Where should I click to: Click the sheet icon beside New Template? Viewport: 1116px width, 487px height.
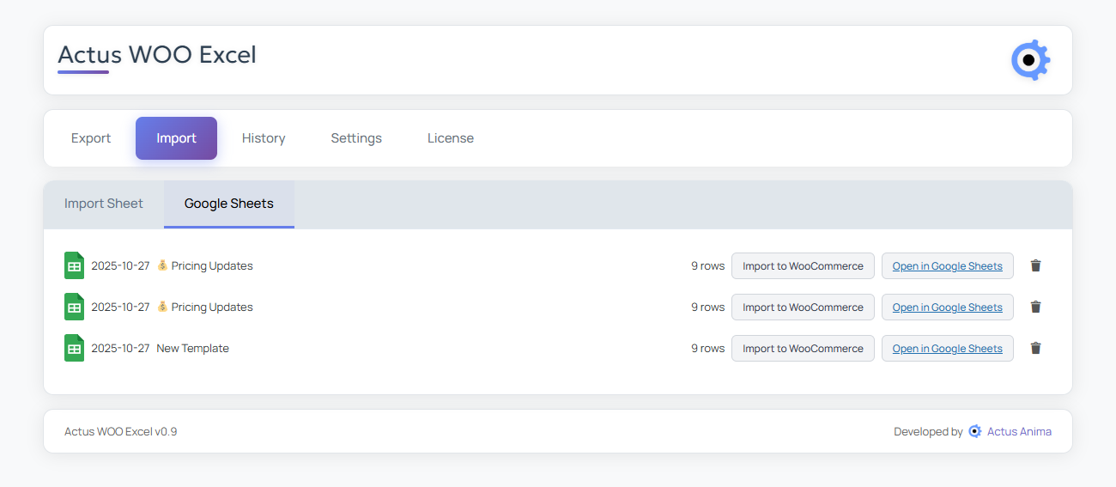click(x=75, y=348)
